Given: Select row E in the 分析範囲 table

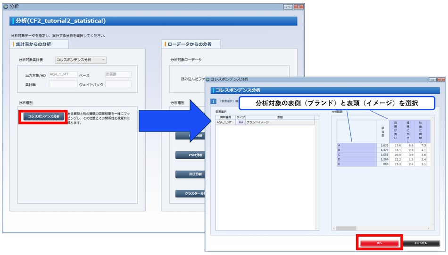Looking at the screenshot, I should (357, 164).
